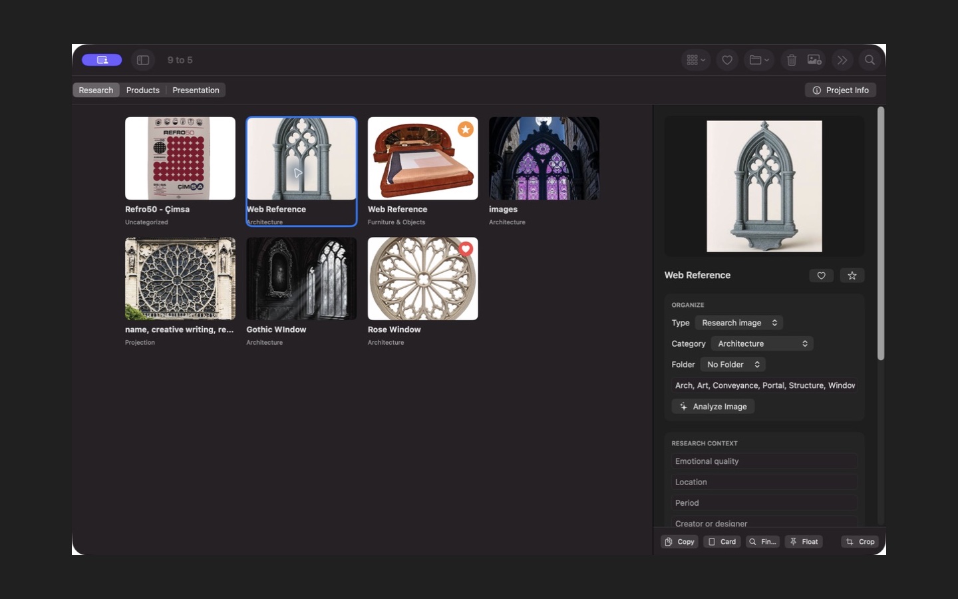Click the 'Rose Window' title text
Screen dimensions: 958x599
click(395, 329)
